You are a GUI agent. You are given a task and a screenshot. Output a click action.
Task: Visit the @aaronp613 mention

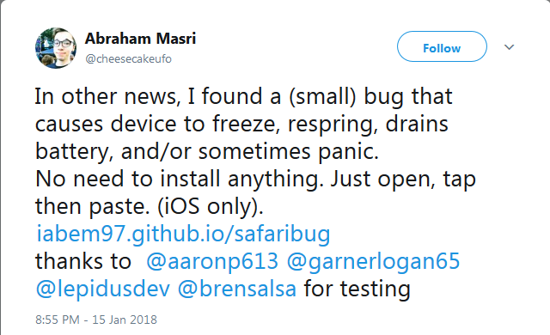pyautogui.click(x=212, y=261)
